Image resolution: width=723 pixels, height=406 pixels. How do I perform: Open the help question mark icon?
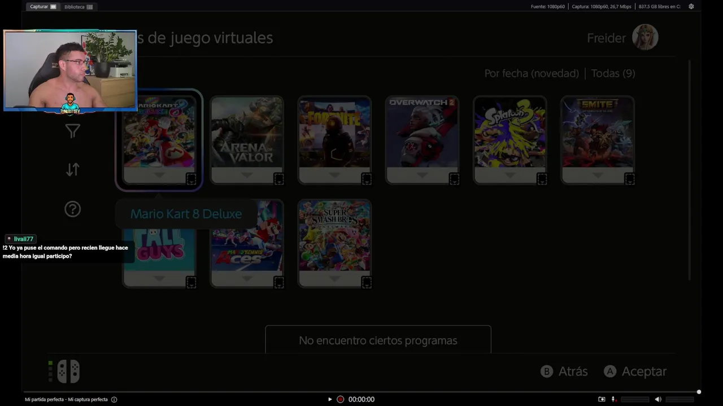[x=72, y=209]
